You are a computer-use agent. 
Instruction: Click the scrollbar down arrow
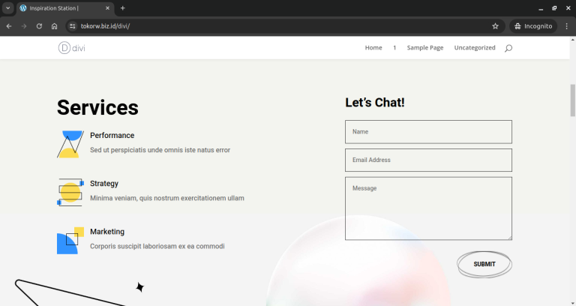click(x=573, y=303)
